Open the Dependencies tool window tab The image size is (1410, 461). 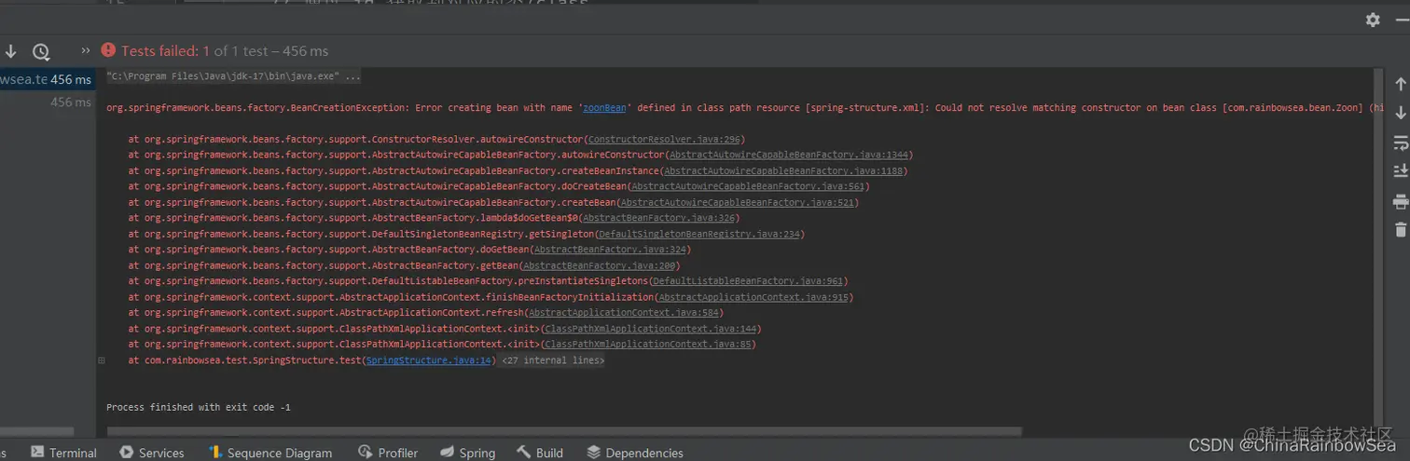pyautogui.click(x=634, y=453)
